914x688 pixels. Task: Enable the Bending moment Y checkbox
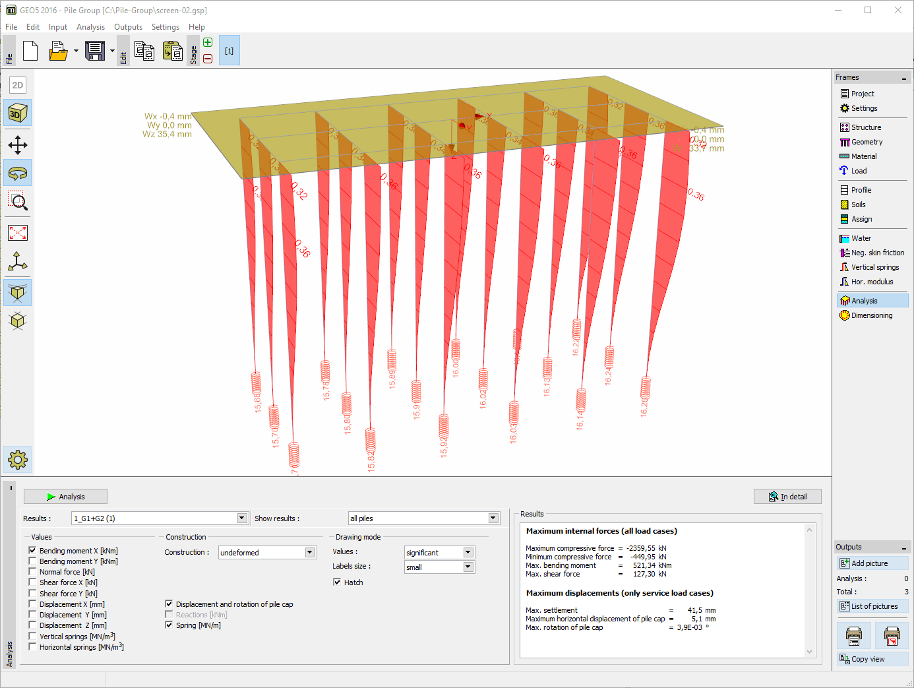pyautogui.click(x=32, y=561)
